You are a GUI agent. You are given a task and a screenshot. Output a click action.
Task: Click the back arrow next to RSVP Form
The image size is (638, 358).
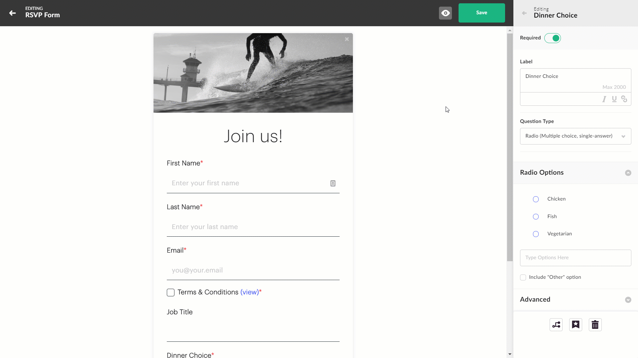pos(13,13)
